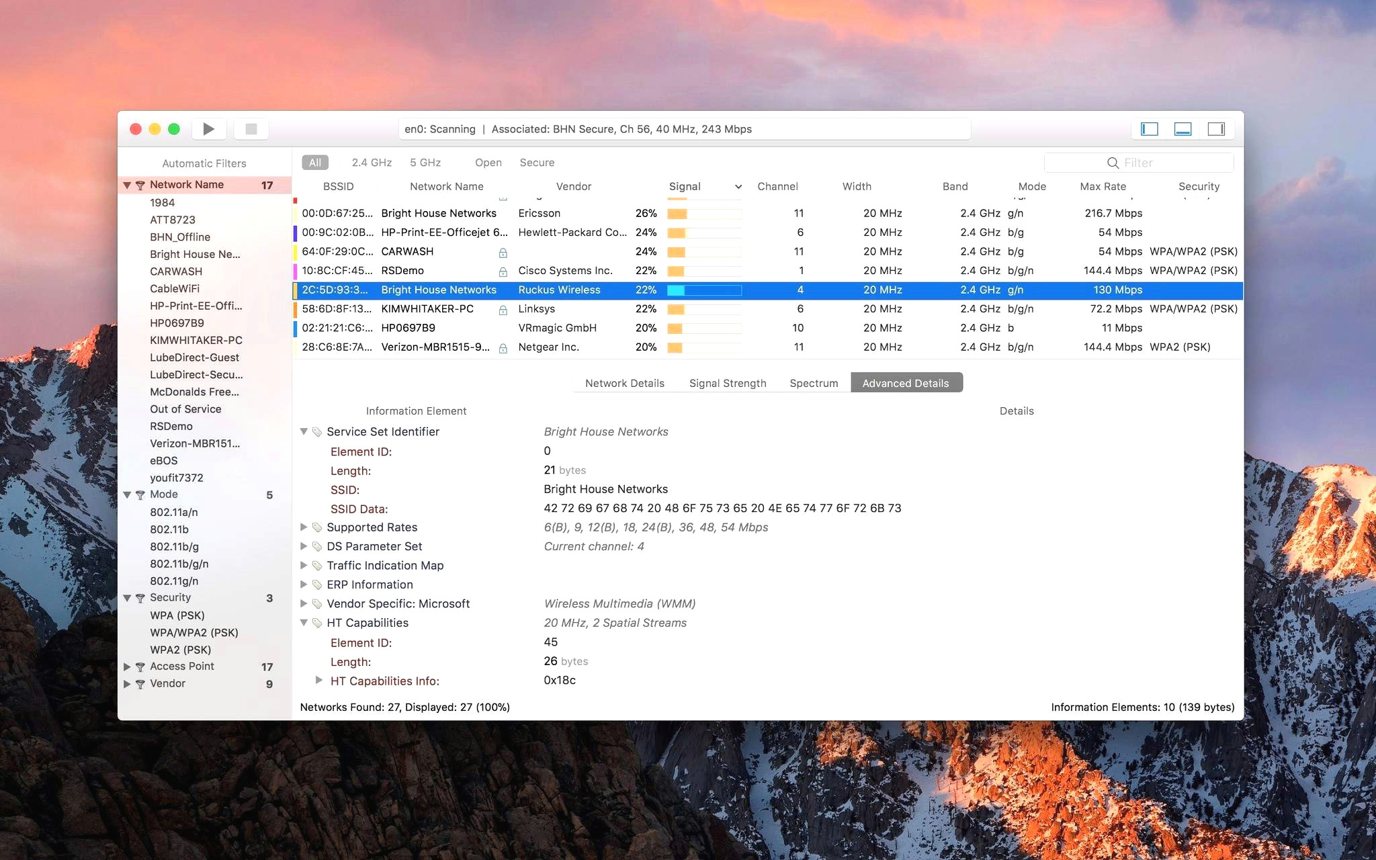Click the middle layout view icon
Screen dimensions: 1376x860
pyautogui.click(x=1184, y=128)
